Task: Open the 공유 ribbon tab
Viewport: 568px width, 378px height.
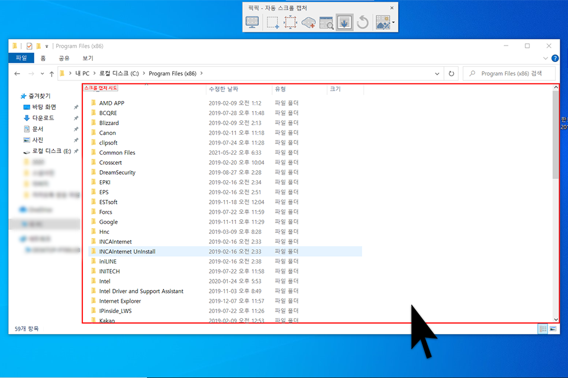Action: pyautogui.click(x=64, y=58)
